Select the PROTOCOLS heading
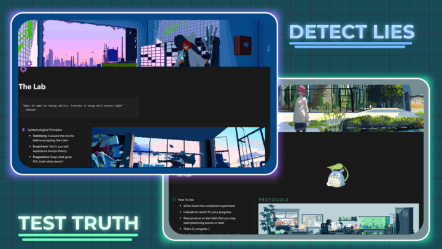 pyautogui.click(x=274, y=200)
